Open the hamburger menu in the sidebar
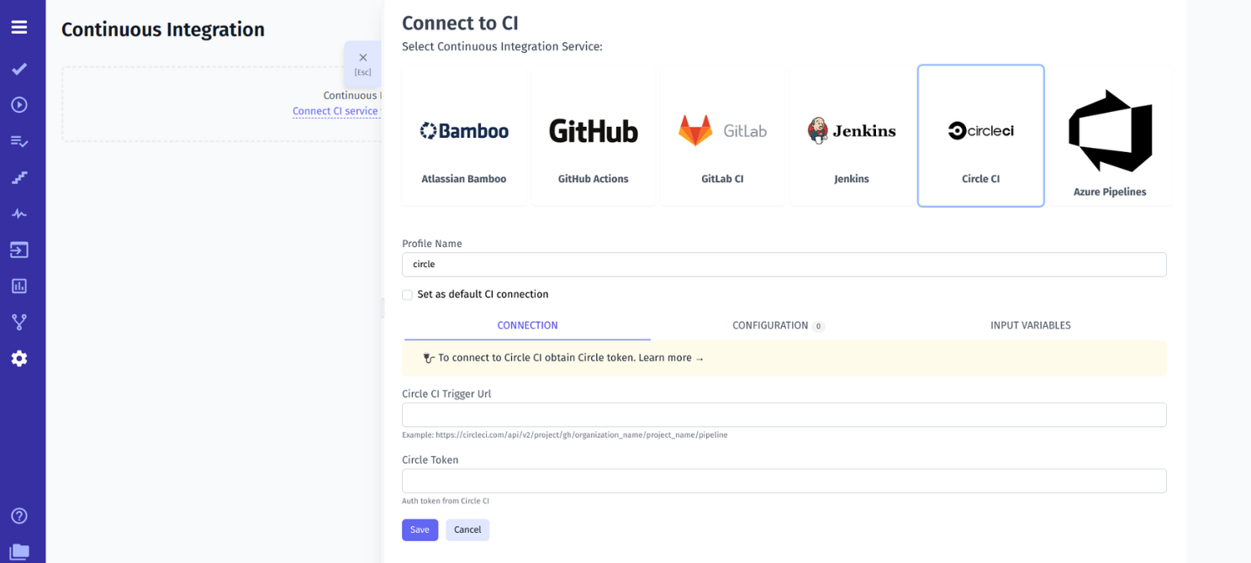This screenshot has height=563, width=1251. 18,27
